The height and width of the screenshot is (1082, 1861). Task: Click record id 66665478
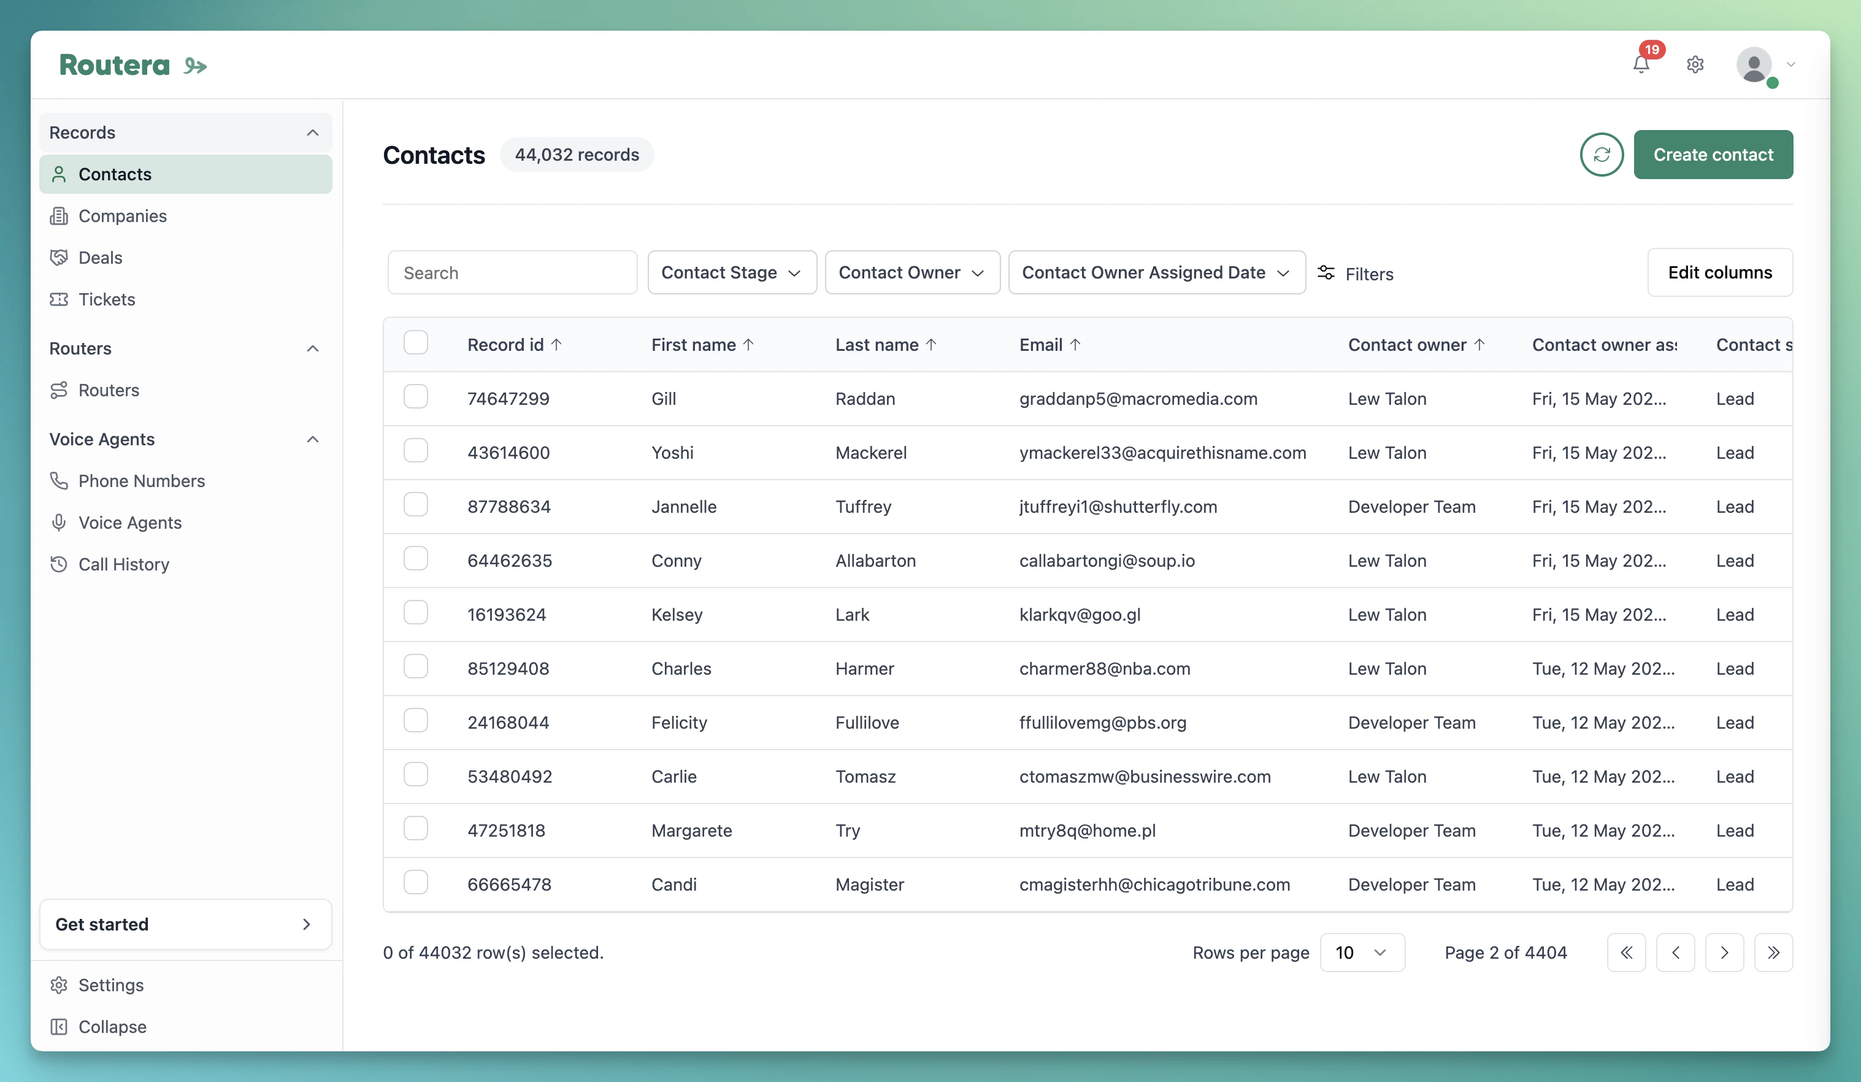click(510, 884)
